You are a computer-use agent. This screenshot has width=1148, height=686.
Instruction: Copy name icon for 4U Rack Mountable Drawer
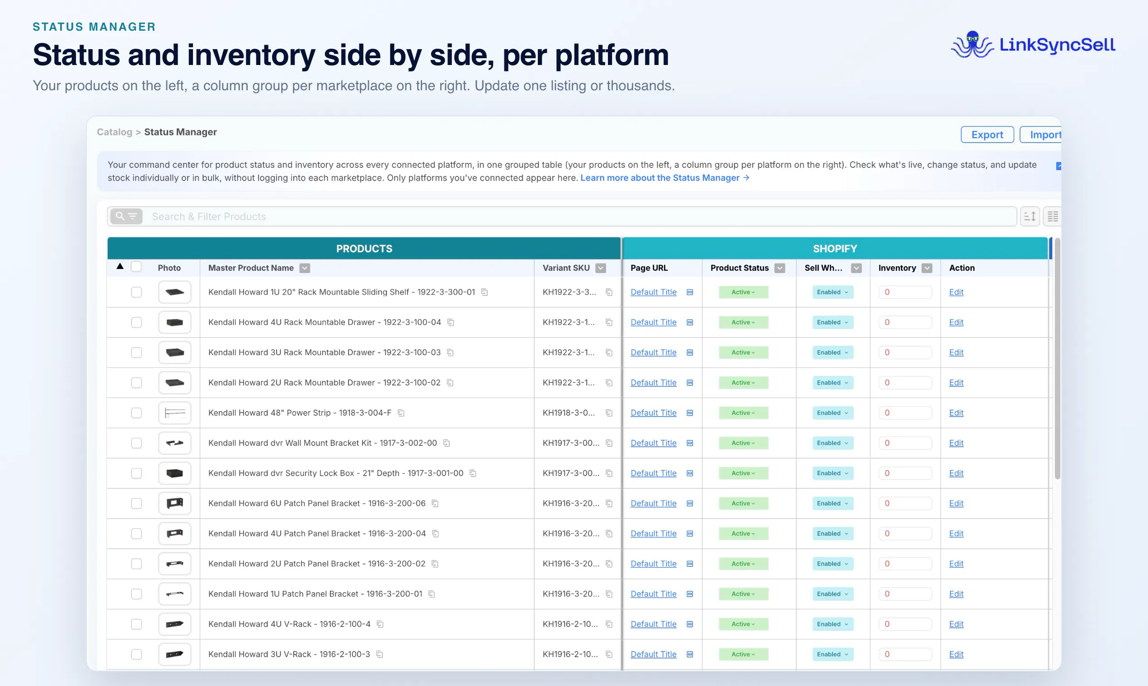tap(451, 322)
